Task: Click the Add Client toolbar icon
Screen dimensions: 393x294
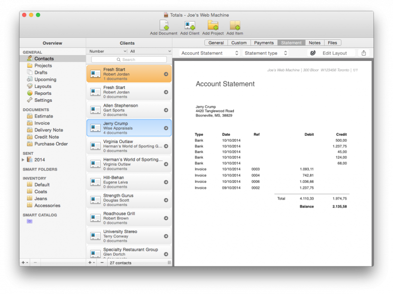Action: (190, 25)
